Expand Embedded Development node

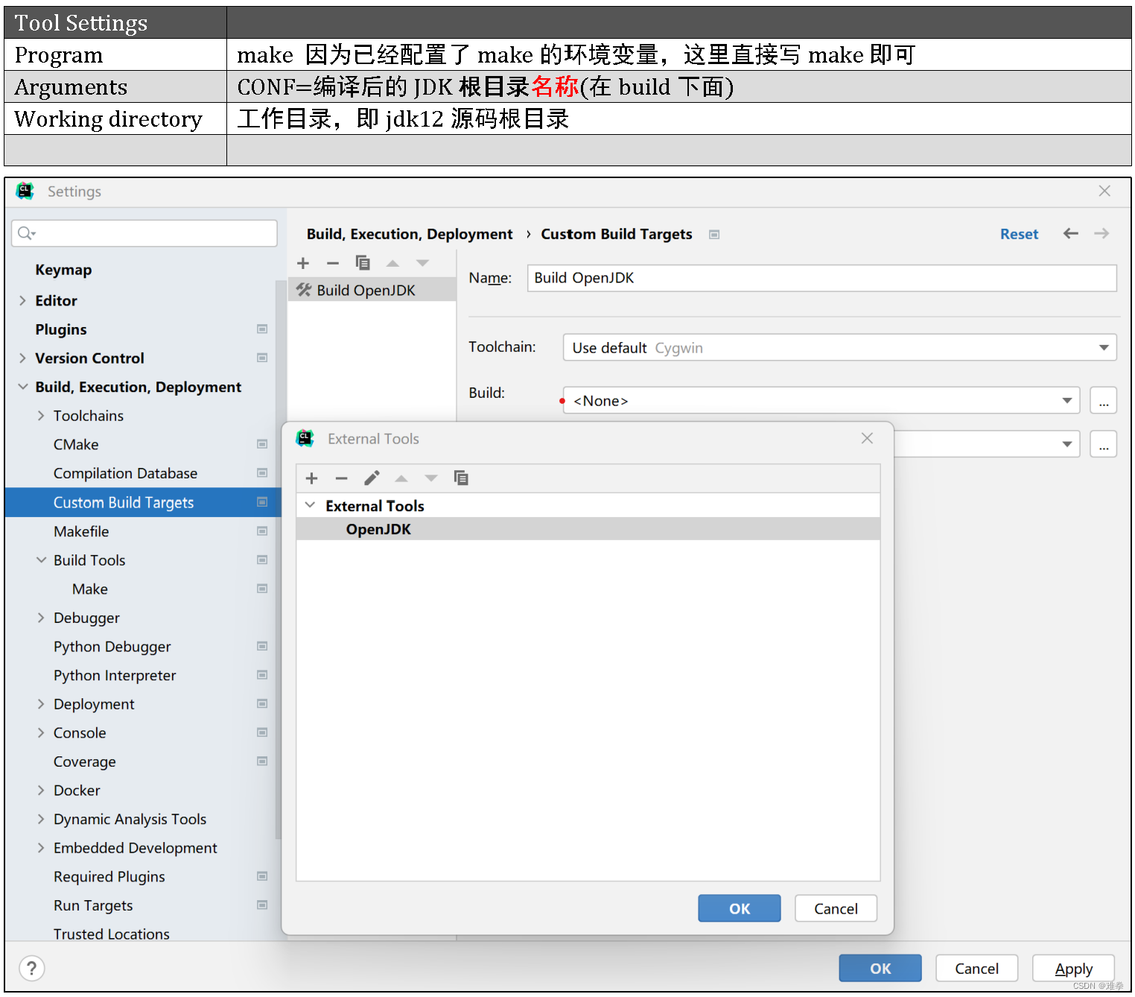(x=41, y=848)
